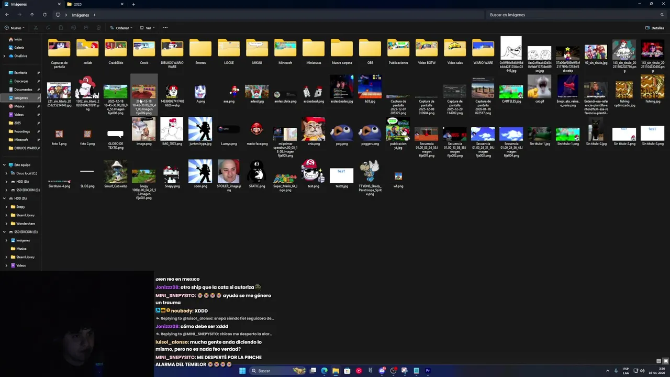Go up one folder level
This screenshot has height=377, width=670.
[x=32, y=15]
